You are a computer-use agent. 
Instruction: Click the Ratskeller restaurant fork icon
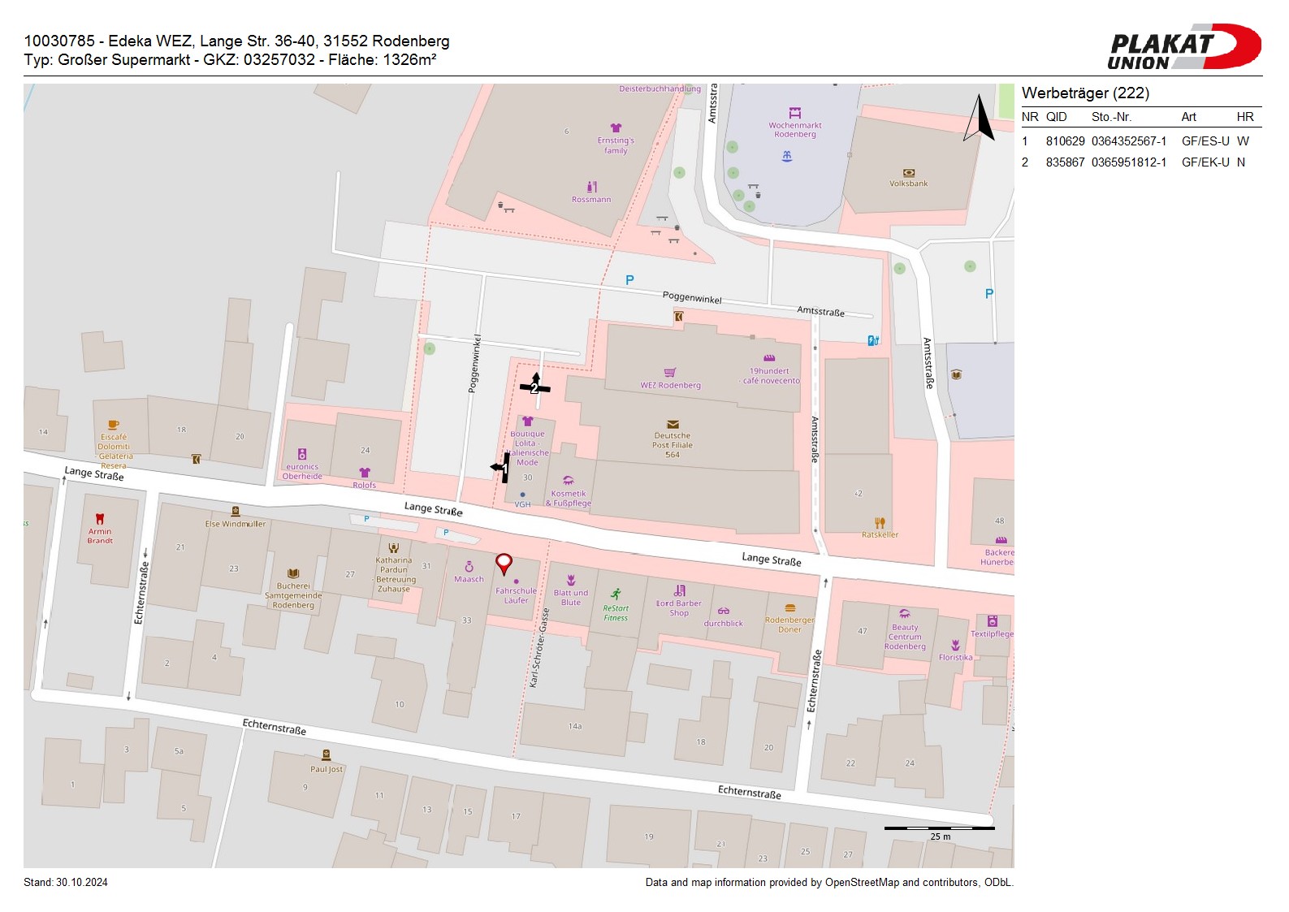tap(880, 523)
